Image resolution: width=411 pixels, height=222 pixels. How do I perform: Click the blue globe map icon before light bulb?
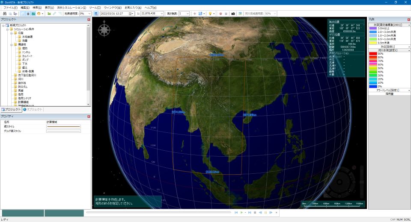click(200, 14)
